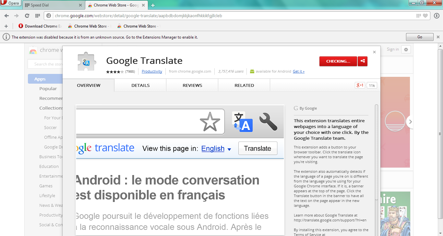Image resolution: width=443 pixels, height=236 pixels.
Task: Open settings gear on Web Store page
Action: 406,50
